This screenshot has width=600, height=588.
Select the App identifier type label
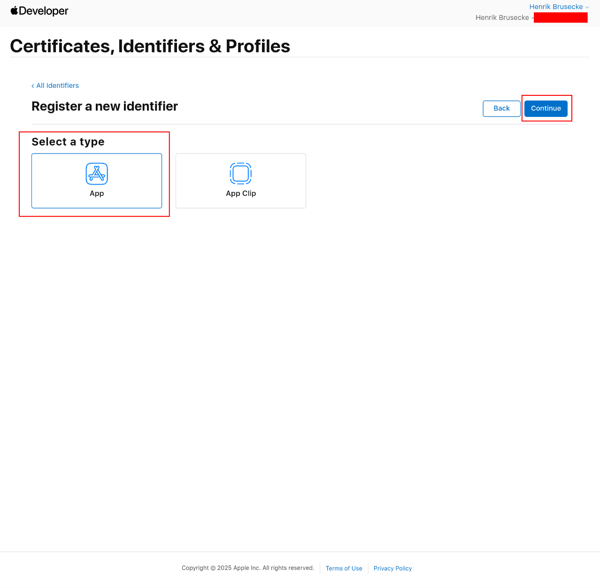tap(97, 193)
